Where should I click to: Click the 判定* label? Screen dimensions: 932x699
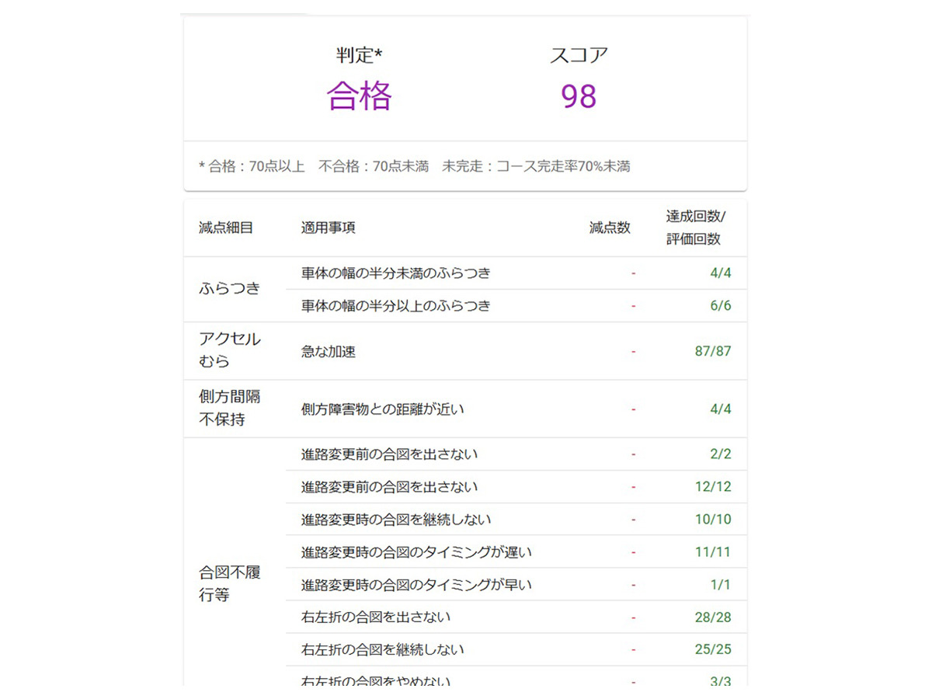(x=360, y=56)
